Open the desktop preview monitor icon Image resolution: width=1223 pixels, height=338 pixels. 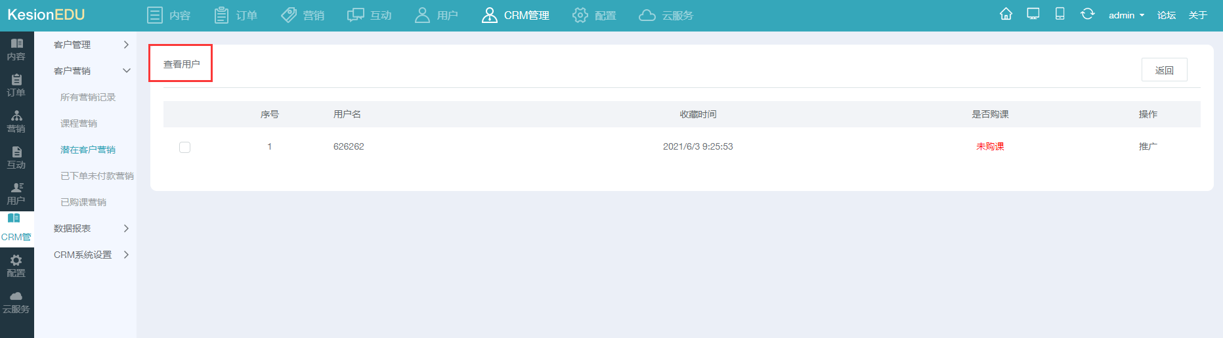(x=1033, y=14)
